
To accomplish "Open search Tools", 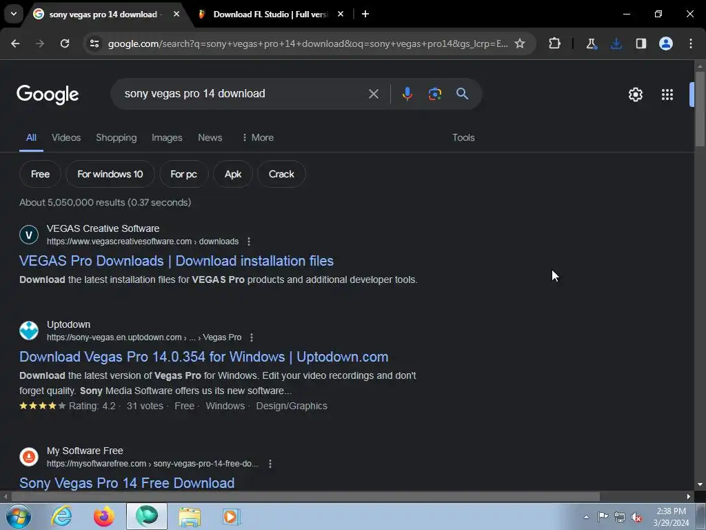I will pyautogui.click(x=463, y=137).
